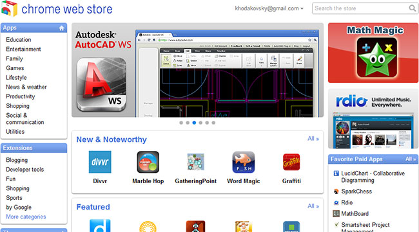
Task: Open News & weather category
Action: point(26,87)
